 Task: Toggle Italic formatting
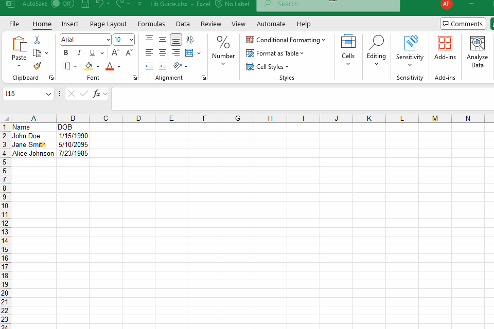79,52
